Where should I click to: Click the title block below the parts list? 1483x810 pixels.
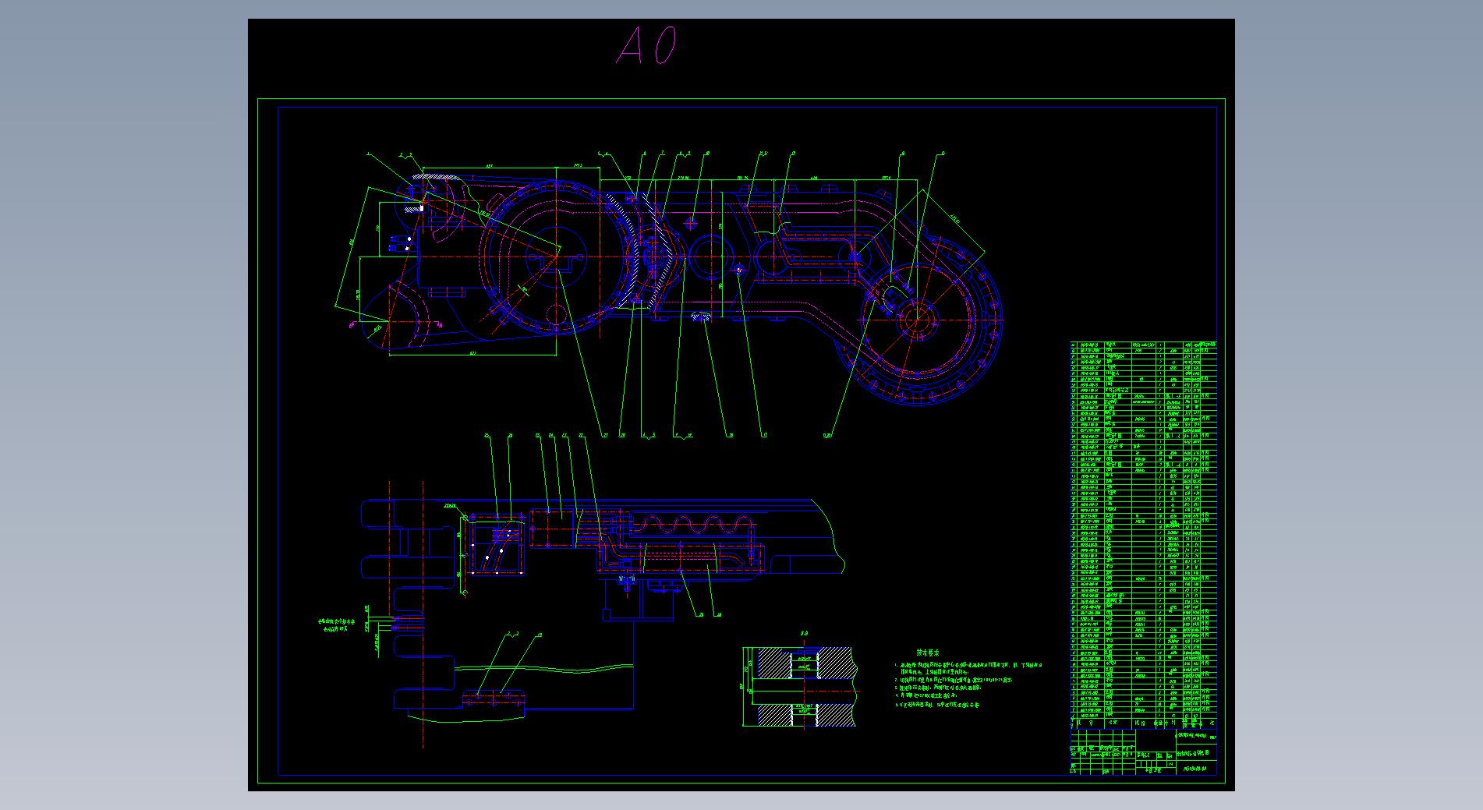1142,752
